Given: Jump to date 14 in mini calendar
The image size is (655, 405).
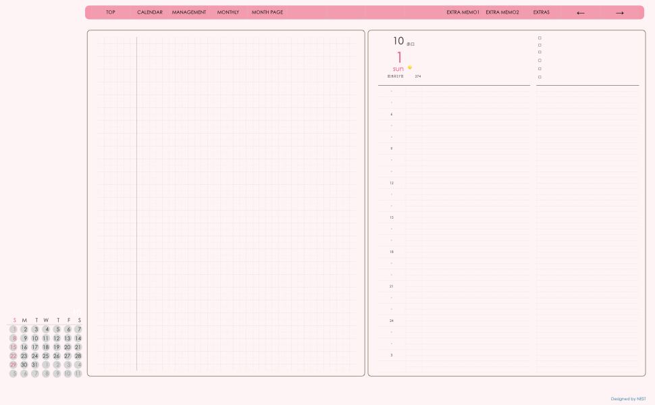Looking at the screenshot, I should [x=78, y=338].
